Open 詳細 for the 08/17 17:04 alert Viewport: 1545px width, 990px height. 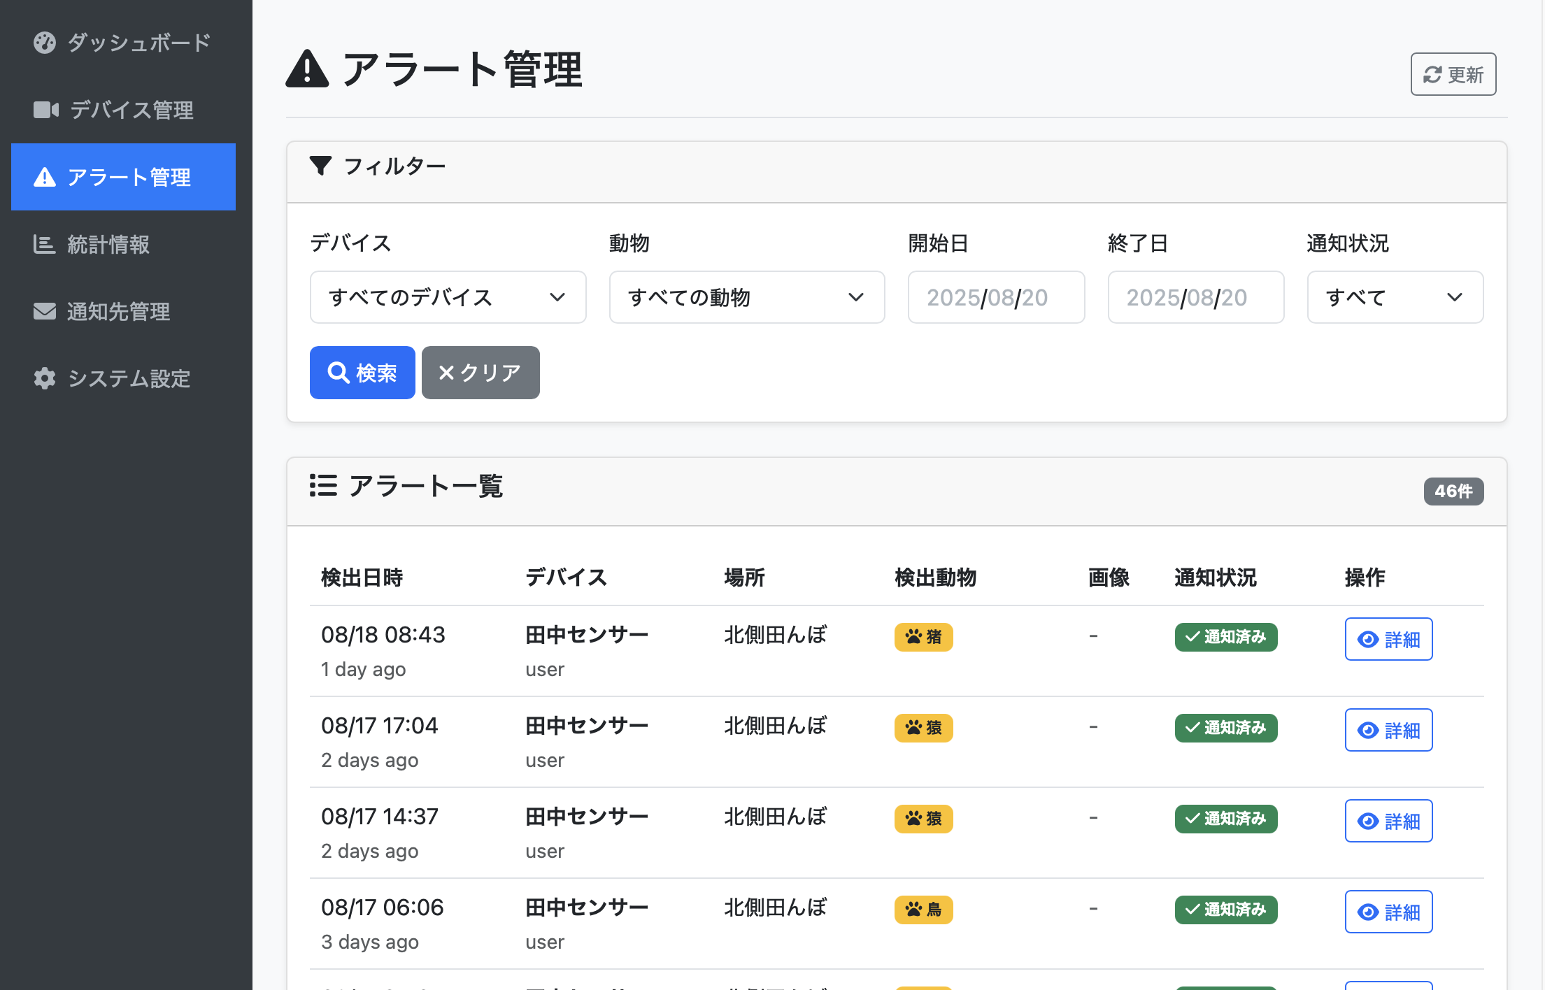click(1388, 730)
